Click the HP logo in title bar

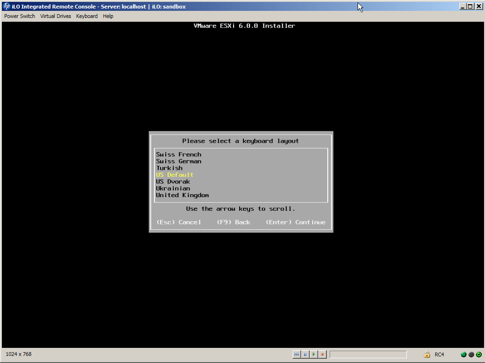click(7, 7)
